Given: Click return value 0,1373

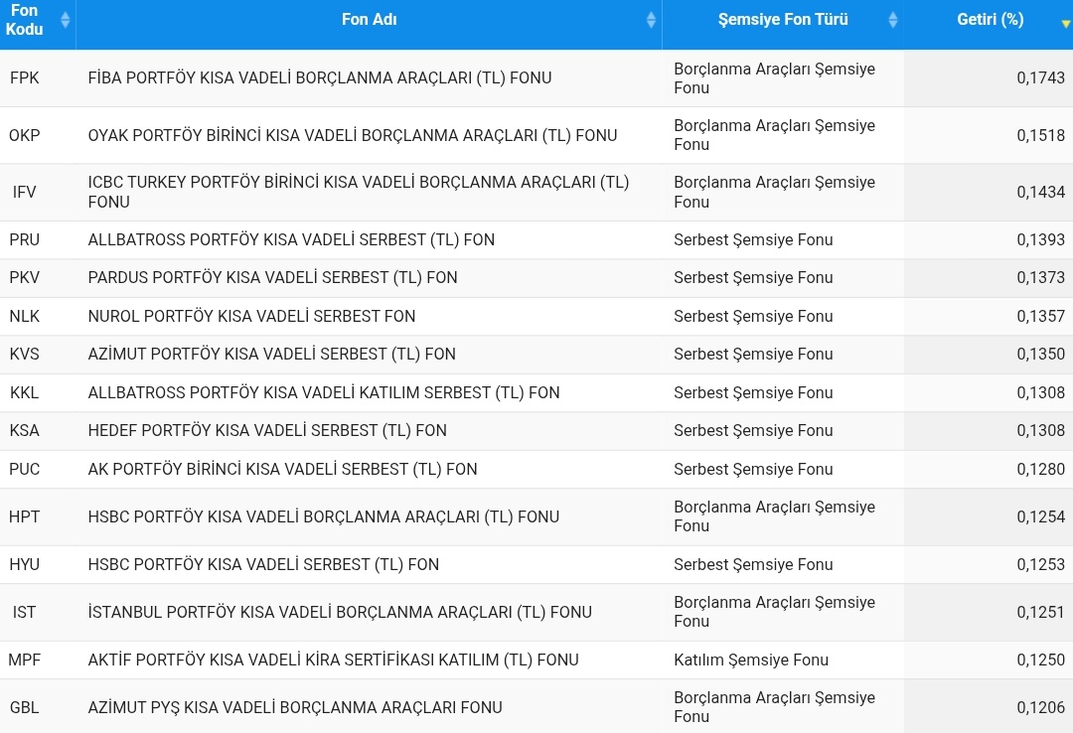Looking at the screenshot, I should point(1041,278).
